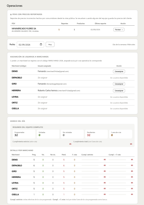Click ORTIZ pending value 5 in detail table

coord(64,189)
